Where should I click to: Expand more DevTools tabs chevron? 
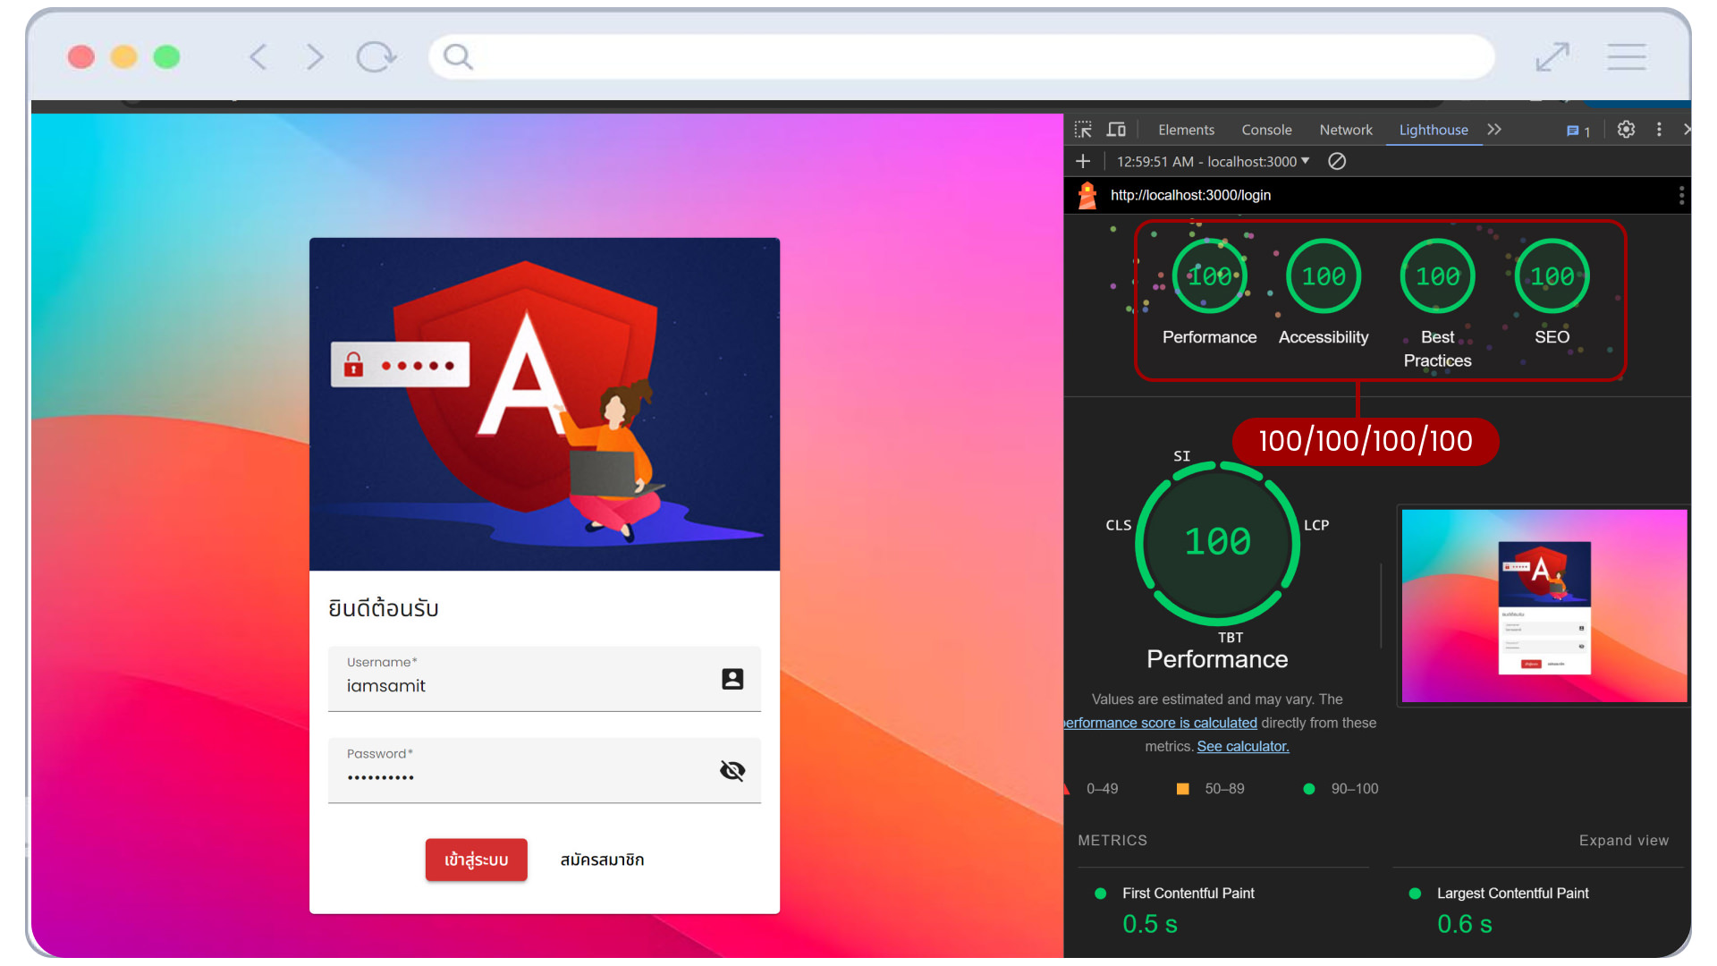point(1494,130)
